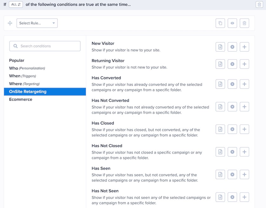Play video for Has Converted rule
The image size is (266, 208).
coord(232,84)
